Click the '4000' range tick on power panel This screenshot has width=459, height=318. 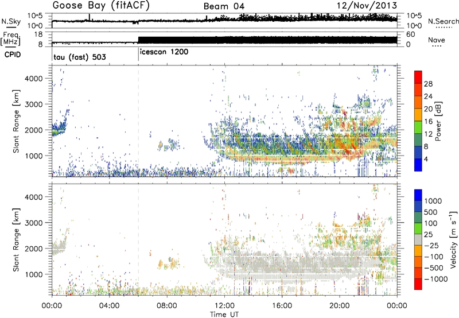point(34,79)
